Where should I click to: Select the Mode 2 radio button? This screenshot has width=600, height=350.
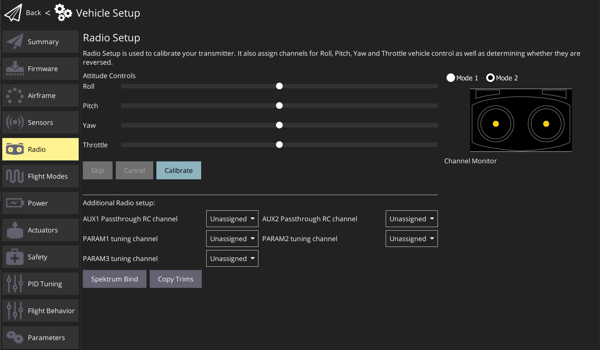point(490,78)
